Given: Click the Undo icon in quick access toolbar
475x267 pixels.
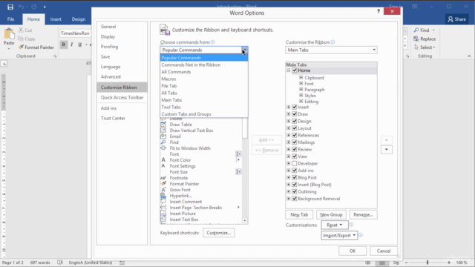Looking at the screenshot, I should pyautogui.click(x=21, y=7).
